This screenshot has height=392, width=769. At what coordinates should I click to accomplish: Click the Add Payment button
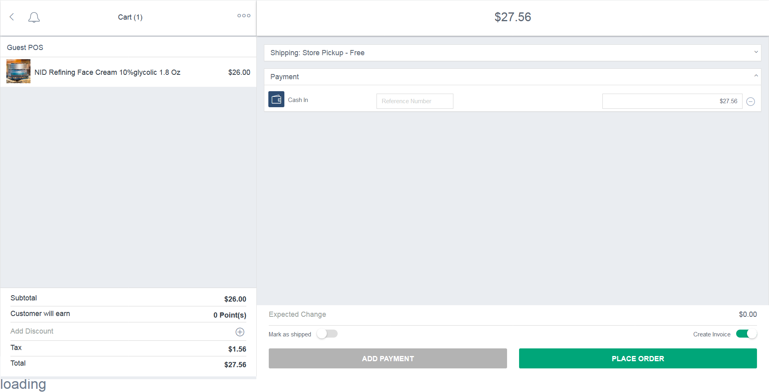pyautogui.click(x=388, y=358)
